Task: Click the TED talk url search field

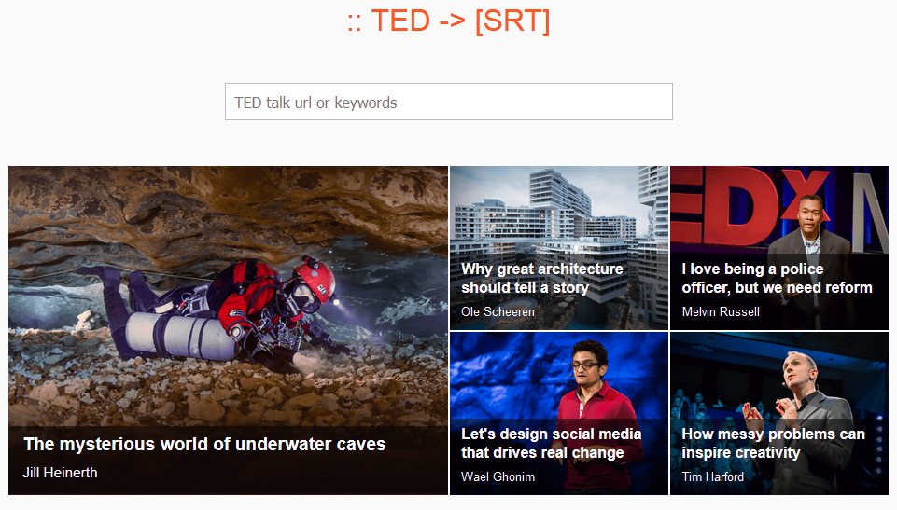Action: coord(448,102)
